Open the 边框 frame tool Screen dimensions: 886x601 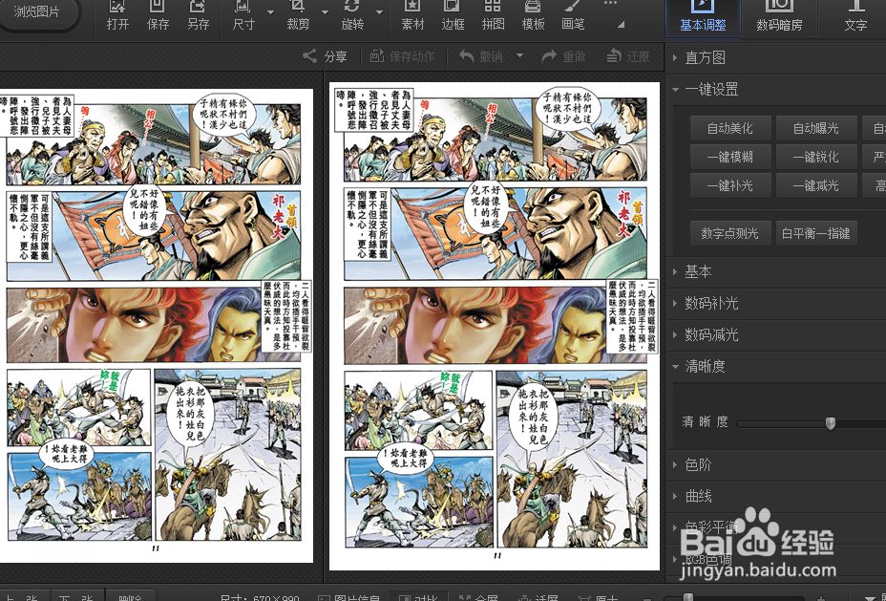click(453, 16)
